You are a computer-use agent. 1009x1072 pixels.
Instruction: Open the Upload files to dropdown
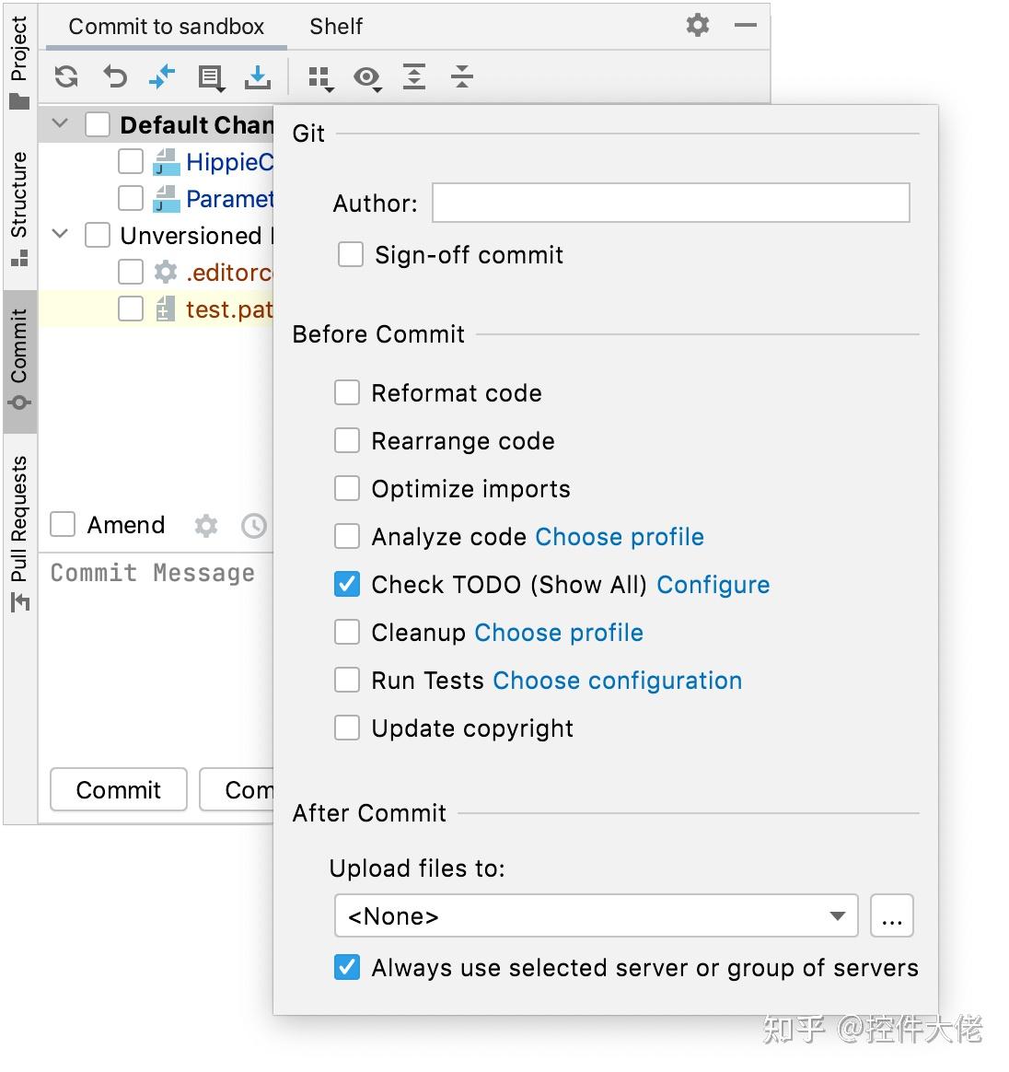836,915
